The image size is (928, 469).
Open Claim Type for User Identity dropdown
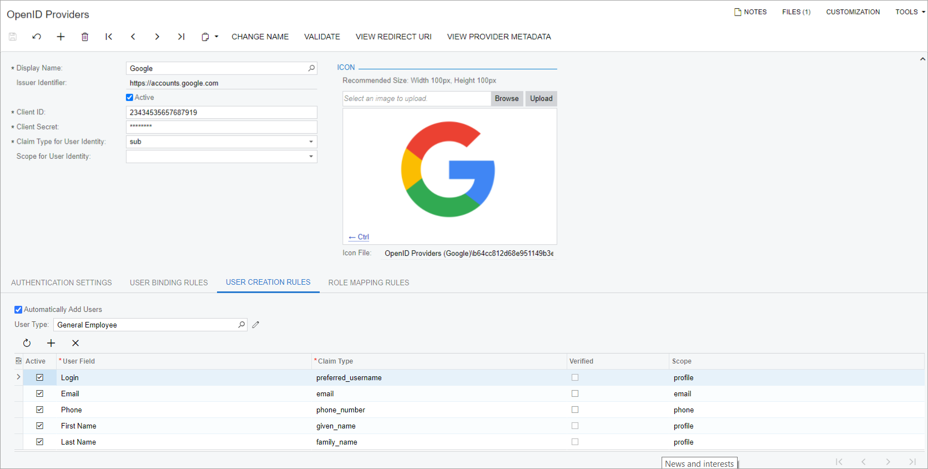click(311, 142)
